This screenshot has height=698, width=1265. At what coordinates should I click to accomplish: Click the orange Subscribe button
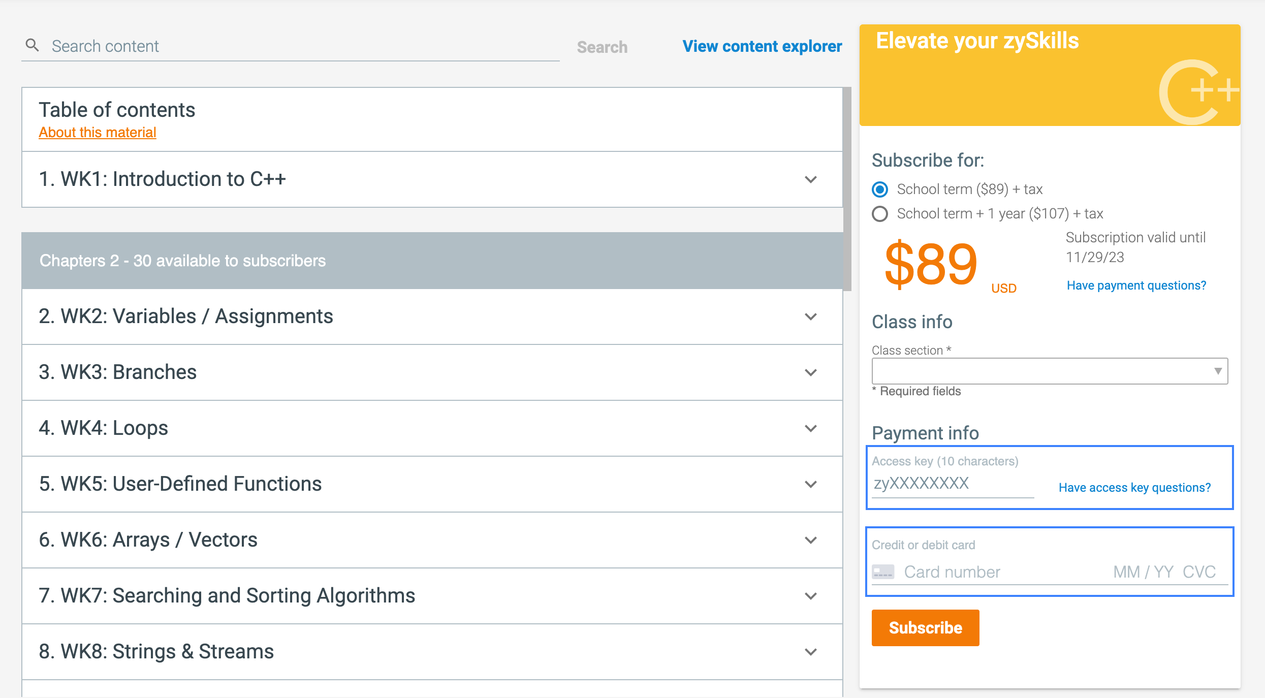click(x=925, y=628)
